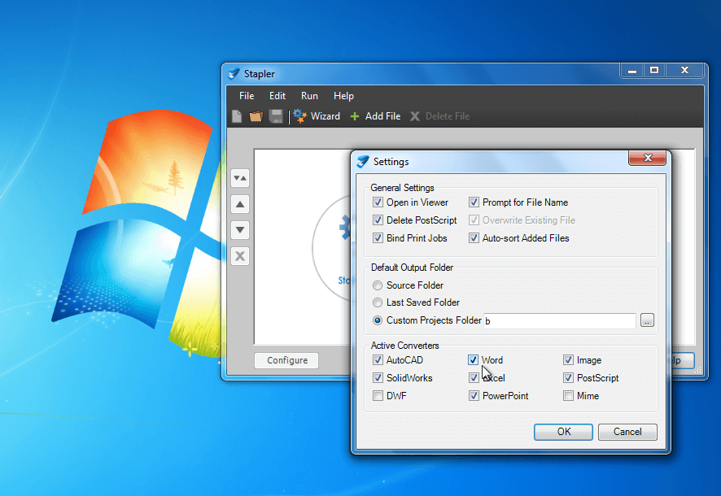Click the New file icon in Stapler toolbar
The width and height of the screenshot is (721, 496).
click(x=237, y=116)
